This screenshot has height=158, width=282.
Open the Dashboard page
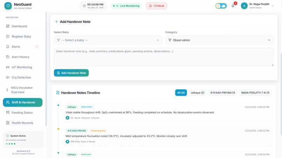click(23, 26)
